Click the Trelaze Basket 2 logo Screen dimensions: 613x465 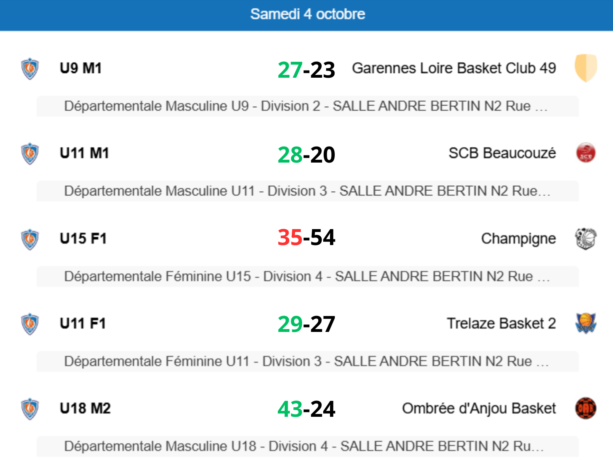(586, 323)
